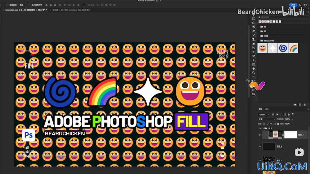This screenshot has height=174, width=310.
Task: Hide the pattern fill 1 layer
Action: click(x=259, y=135)
